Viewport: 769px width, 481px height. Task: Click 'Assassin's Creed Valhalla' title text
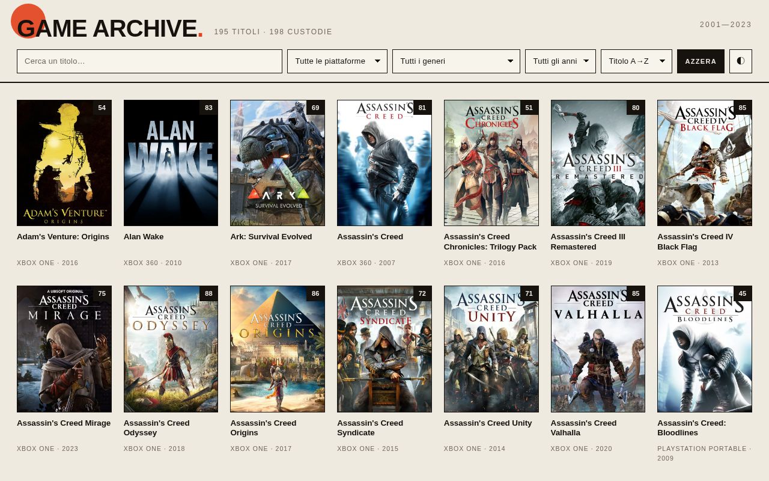[x=583, y=428]
